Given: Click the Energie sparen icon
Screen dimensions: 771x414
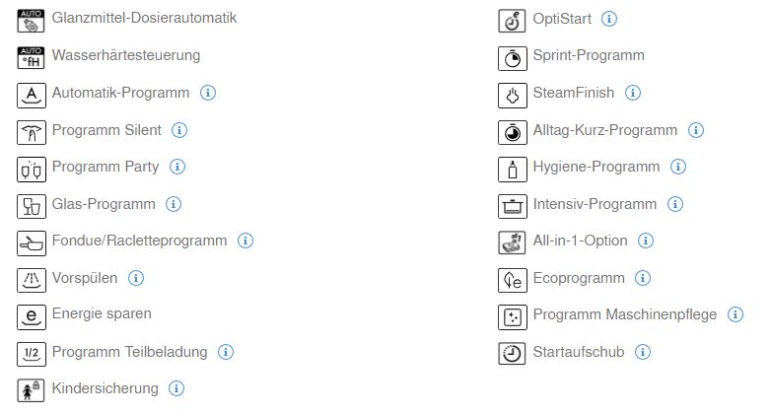Looking at the screenshot, I should pyautogui.click(x=32, y=317).
